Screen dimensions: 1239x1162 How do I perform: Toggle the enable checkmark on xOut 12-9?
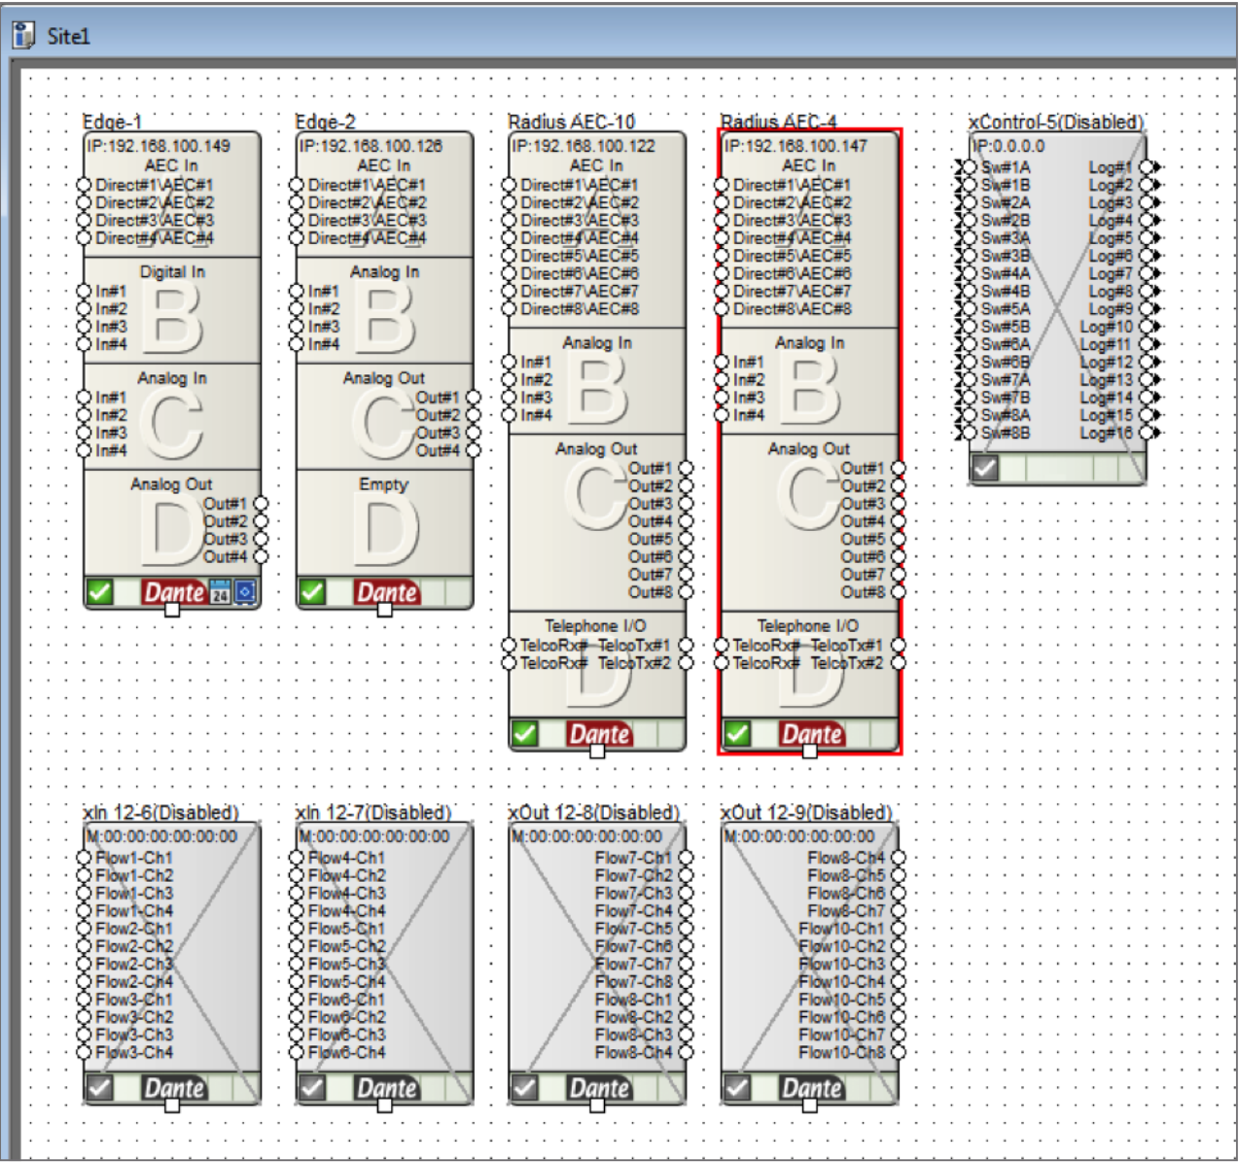tap(736, 1088)
